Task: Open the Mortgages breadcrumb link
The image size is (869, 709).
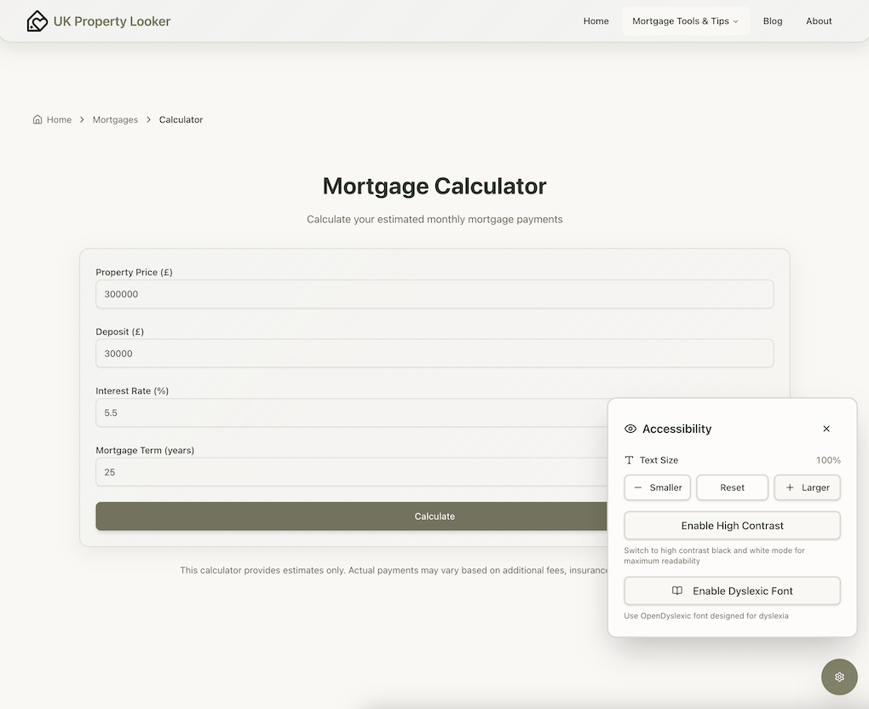Action: point(115,119)
